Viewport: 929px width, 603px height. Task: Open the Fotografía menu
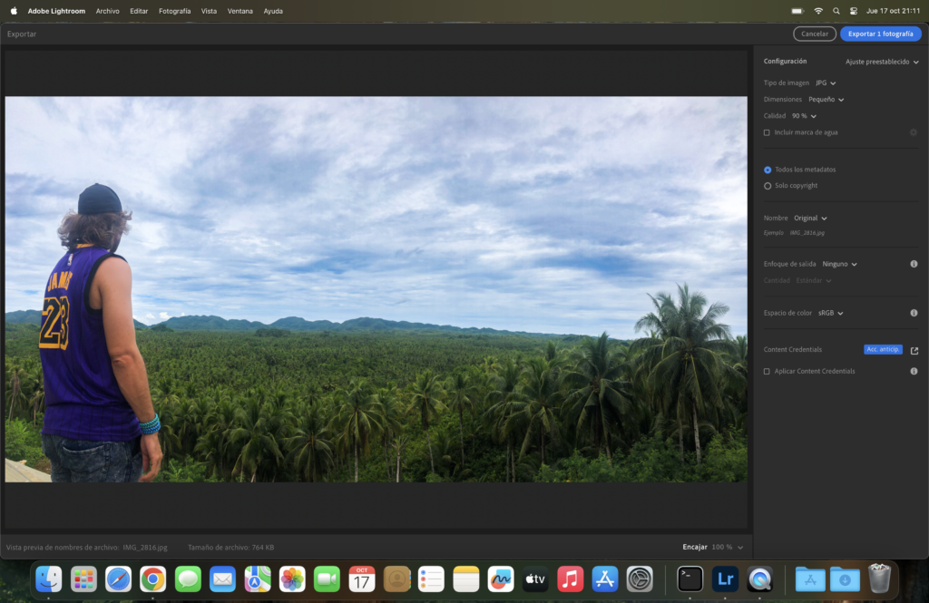click(x=174, y=11)
